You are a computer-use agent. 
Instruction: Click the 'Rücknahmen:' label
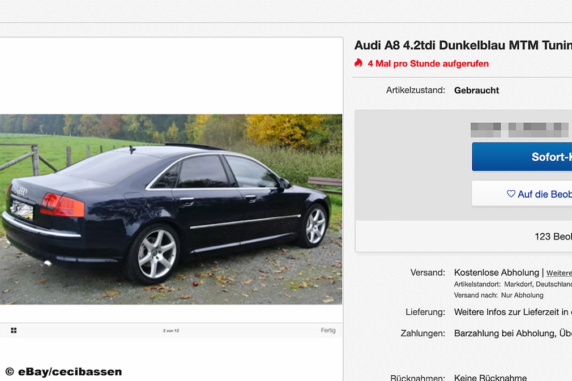click(418, 378)
